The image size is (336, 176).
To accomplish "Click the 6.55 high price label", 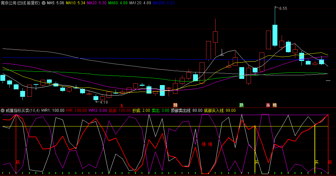I will click(x=283, y=8).
